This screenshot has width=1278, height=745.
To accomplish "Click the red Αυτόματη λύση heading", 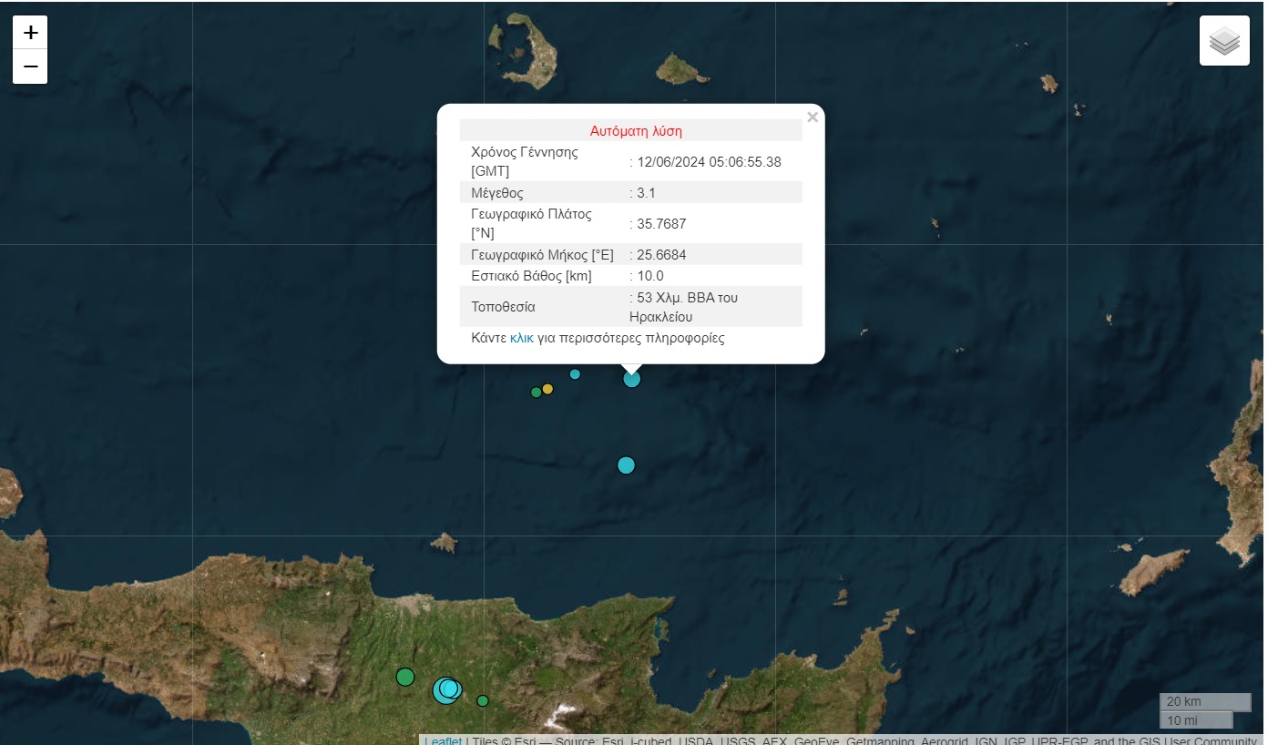I will point(636,131).
